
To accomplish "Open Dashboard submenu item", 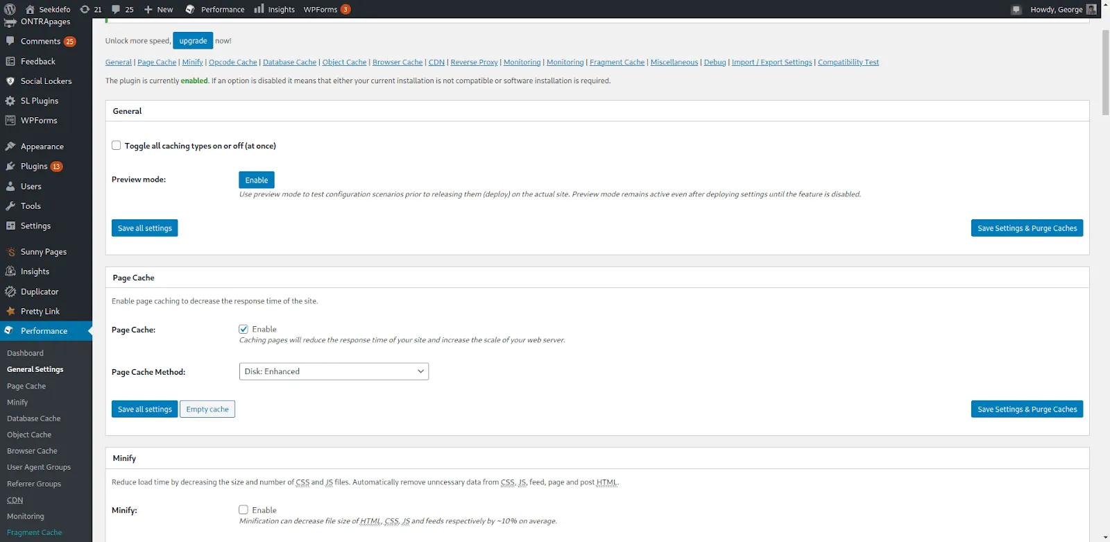I will tap(25, 353).
